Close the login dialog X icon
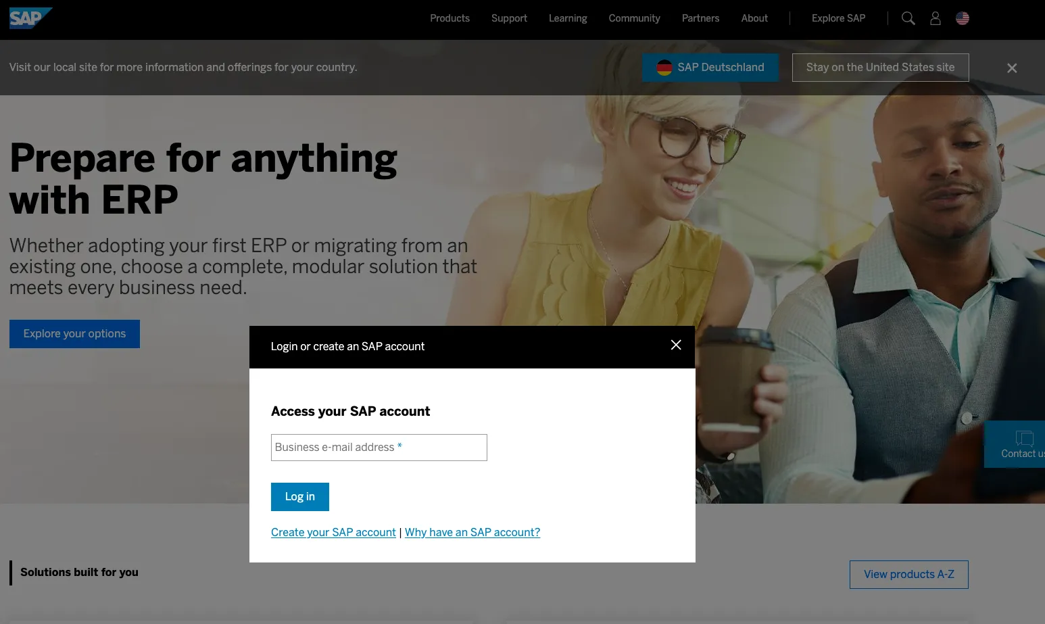 pyautogui.click(x=676, y=345)
